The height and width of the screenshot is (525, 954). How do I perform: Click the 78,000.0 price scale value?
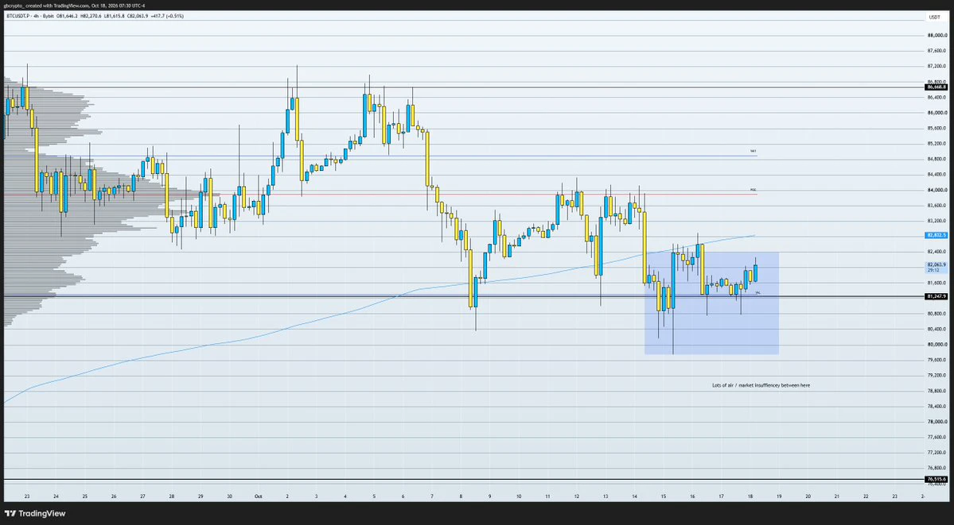[x=937, y=422]
